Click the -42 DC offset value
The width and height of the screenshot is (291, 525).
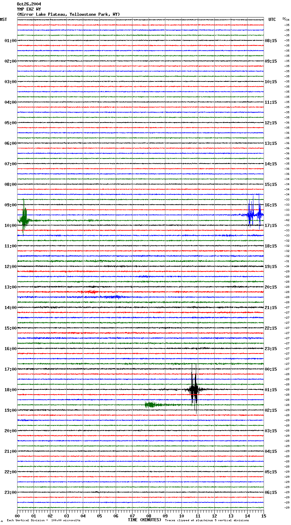pyautogui.click(x=287, y=220)
